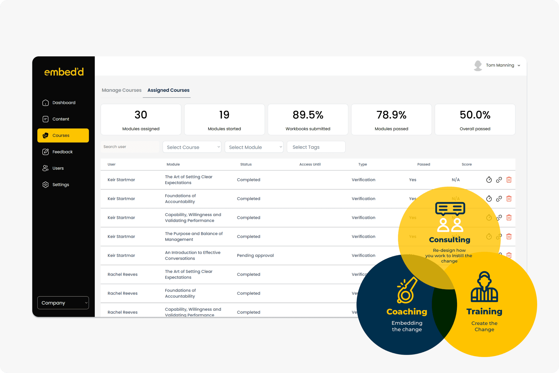Viewport: 559px width, 373px height.
Task: Sort by the Status column header
Action: point(246,164)
